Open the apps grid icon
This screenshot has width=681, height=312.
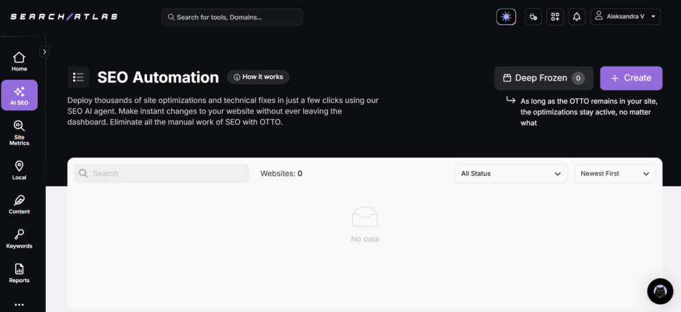pyautogui.click(x=555, y=17)
